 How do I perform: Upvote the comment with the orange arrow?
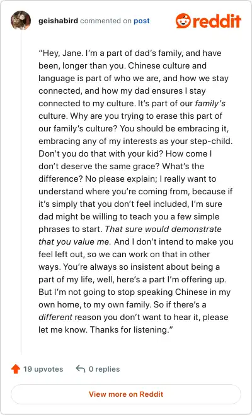[x=16, y=369]
